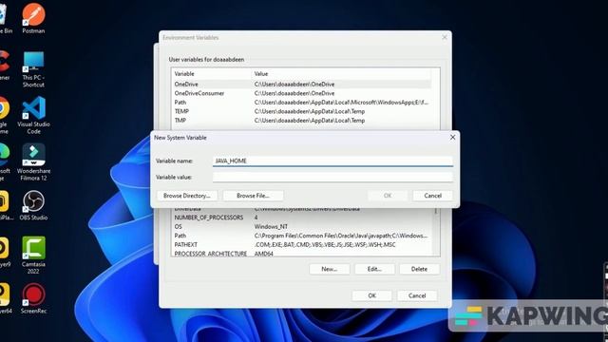Screen dimensions: 608x342
Task: Click the Variable column header in user variables
Action: 212,74
